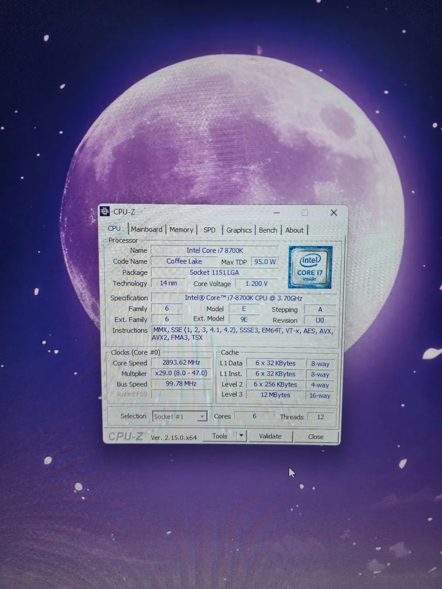Minimize the CPU-Z window
This screenshot has width=442, height=589.
(x=276, y=213)
